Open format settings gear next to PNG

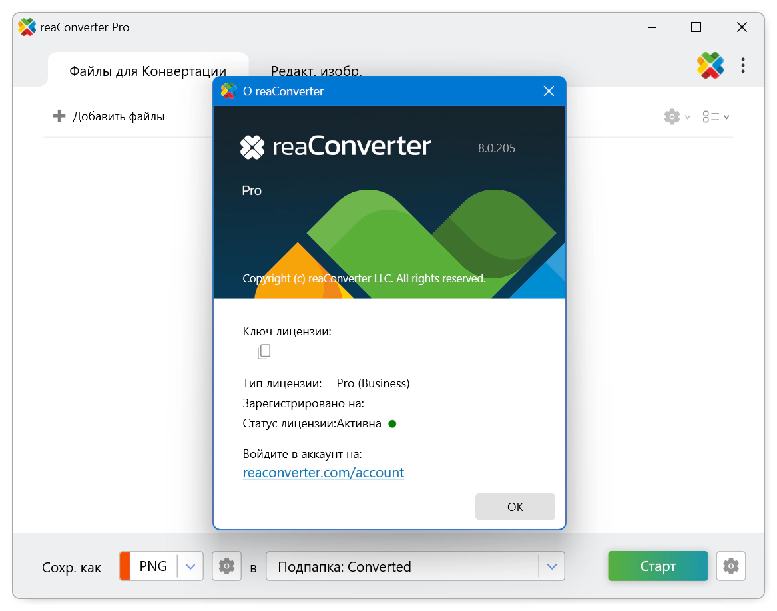tap(226, 566)
